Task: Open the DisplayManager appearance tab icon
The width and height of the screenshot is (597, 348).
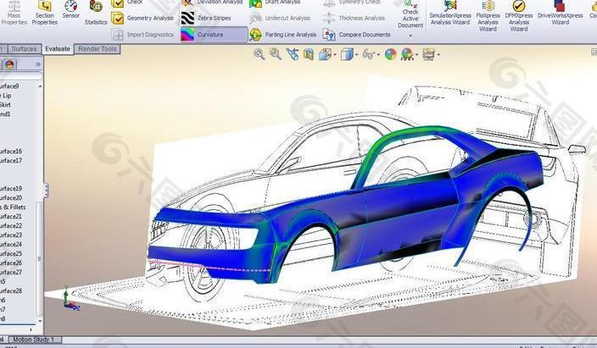Action: (x=9, y=64)
